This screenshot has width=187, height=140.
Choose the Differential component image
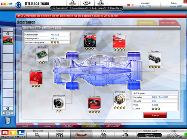tap(120, 99)
